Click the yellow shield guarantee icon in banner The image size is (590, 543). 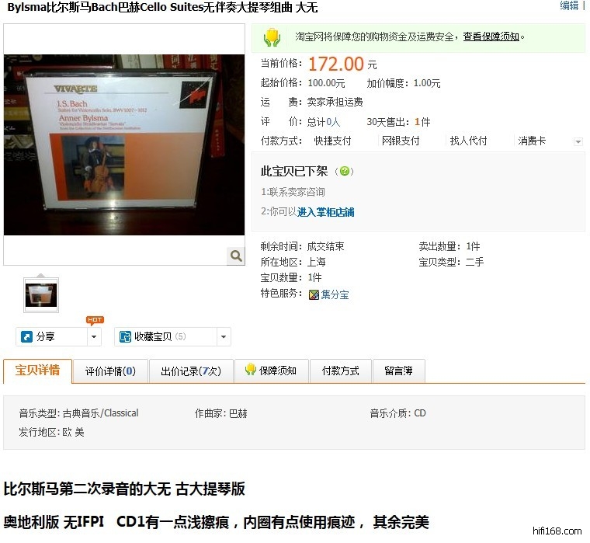(x=272, y=37)
